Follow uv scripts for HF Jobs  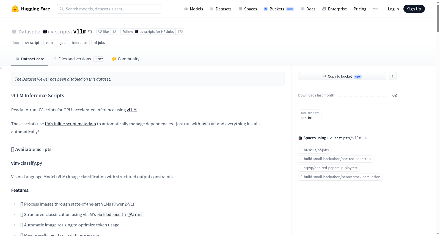148,32
